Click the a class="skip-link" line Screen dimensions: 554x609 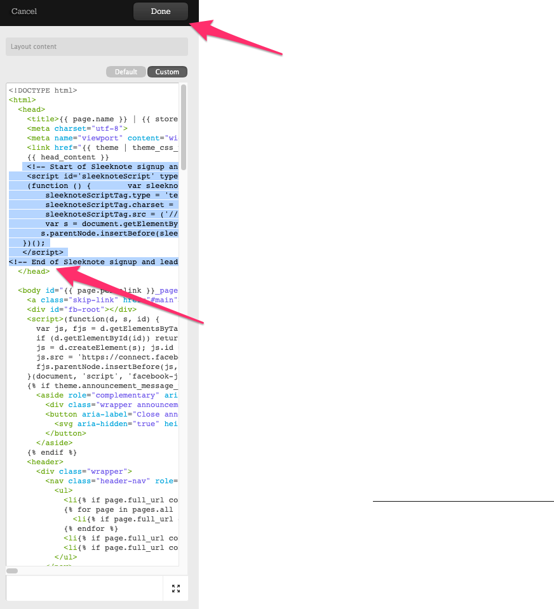102,300
